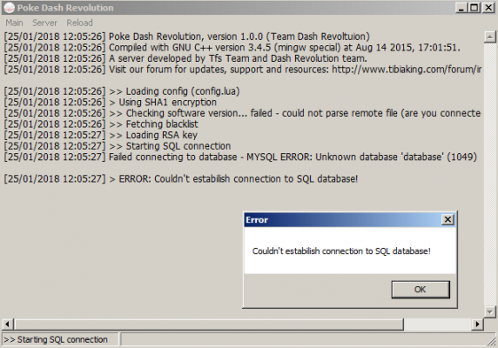Click the horizontal scrollbar left arrow

point(8,325)
